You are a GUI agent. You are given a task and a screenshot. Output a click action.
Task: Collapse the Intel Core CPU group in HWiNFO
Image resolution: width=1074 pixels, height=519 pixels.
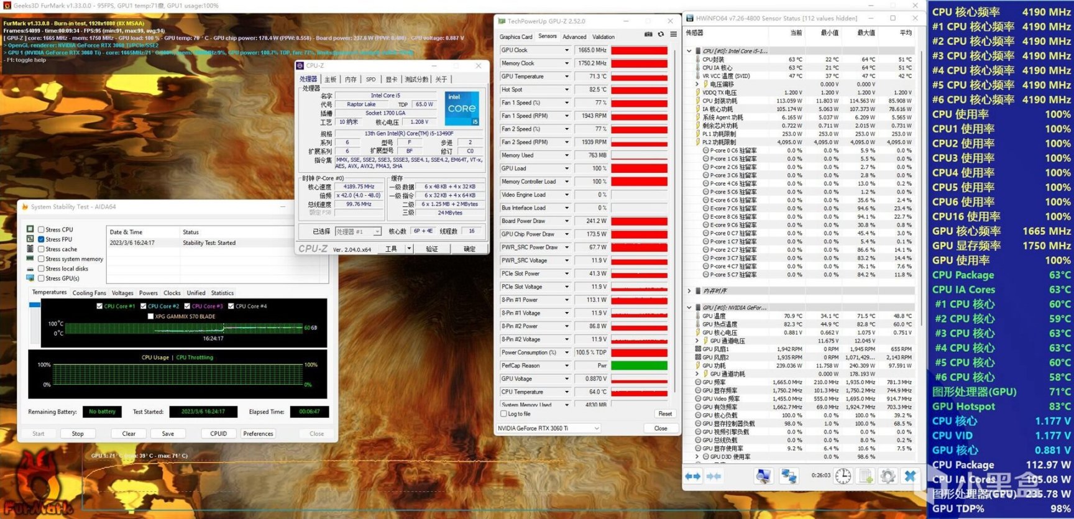coord(689,51)
